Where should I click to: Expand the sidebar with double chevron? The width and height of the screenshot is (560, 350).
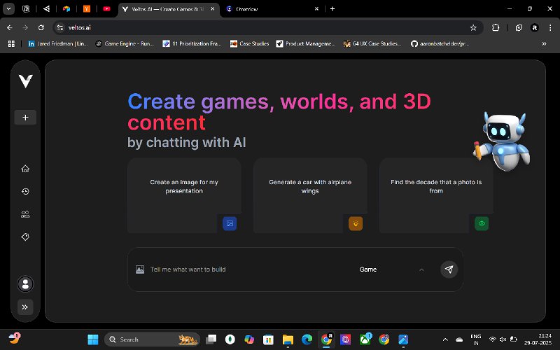pos(25,307)
